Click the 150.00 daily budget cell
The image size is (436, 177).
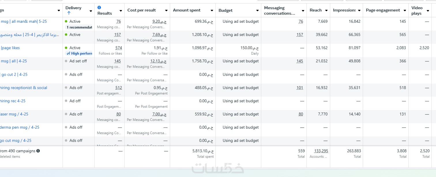click(250, 48)
